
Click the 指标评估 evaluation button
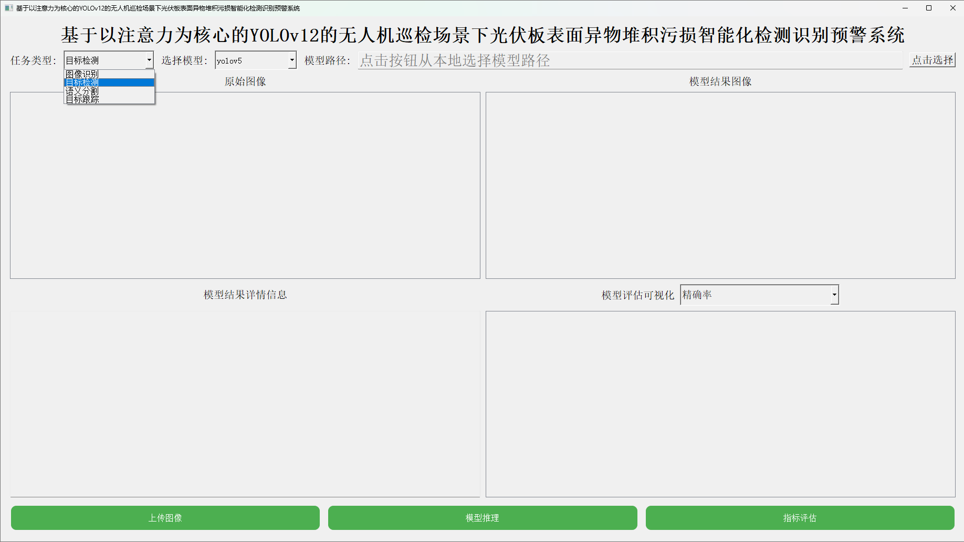pos(800,518)
